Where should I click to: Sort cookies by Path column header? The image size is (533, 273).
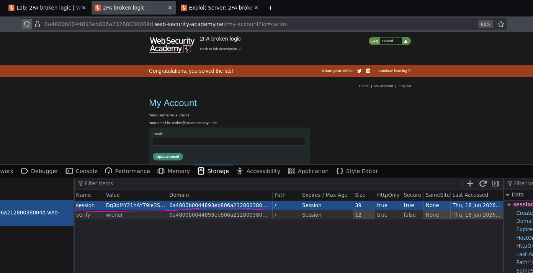click(x=286, y=195)
